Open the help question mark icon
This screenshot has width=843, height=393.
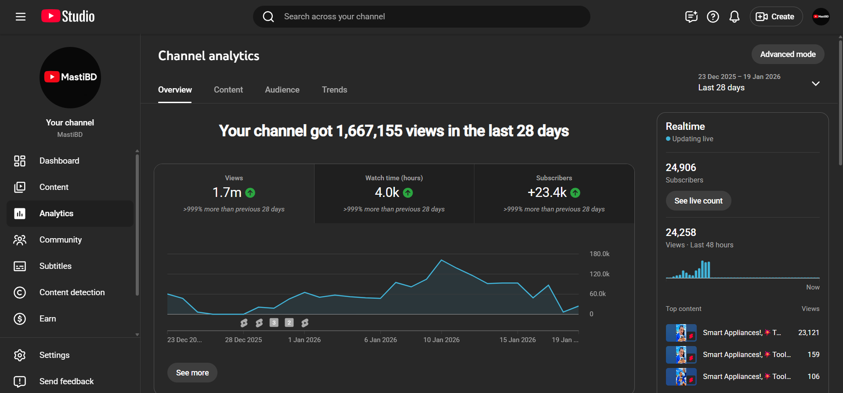coord(713,17)
